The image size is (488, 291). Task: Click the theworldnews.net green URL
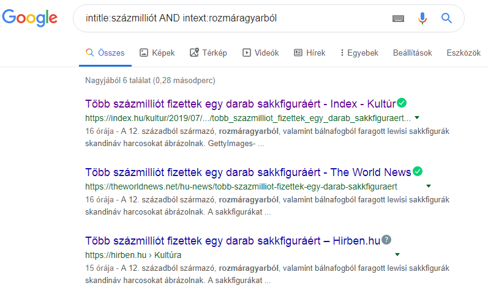[241, 186]
